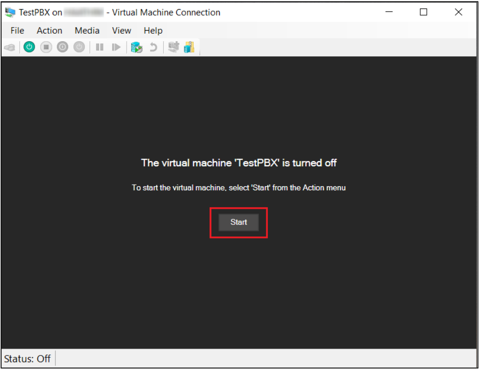Click the Start button in the center
Viewport: 479px width, 370px height.
click(x=238, y=222)
